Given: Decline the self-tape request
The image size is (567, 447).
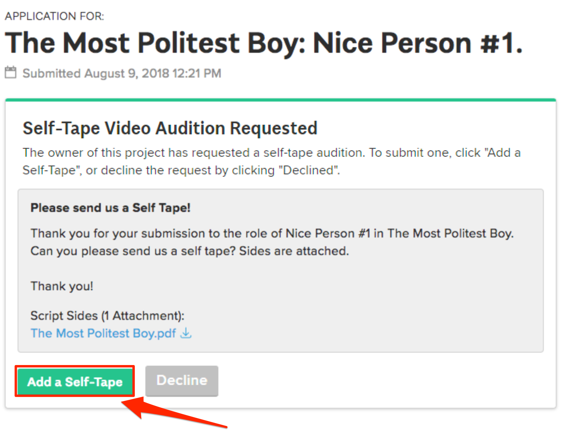Looking at the screenshot, I should coord(182,381).
